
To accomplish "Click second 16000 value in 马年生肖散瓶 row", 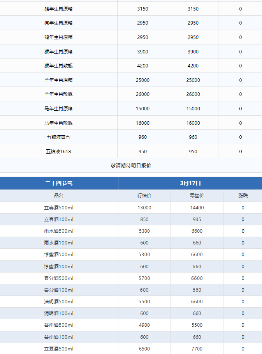I will coord(193,123).
